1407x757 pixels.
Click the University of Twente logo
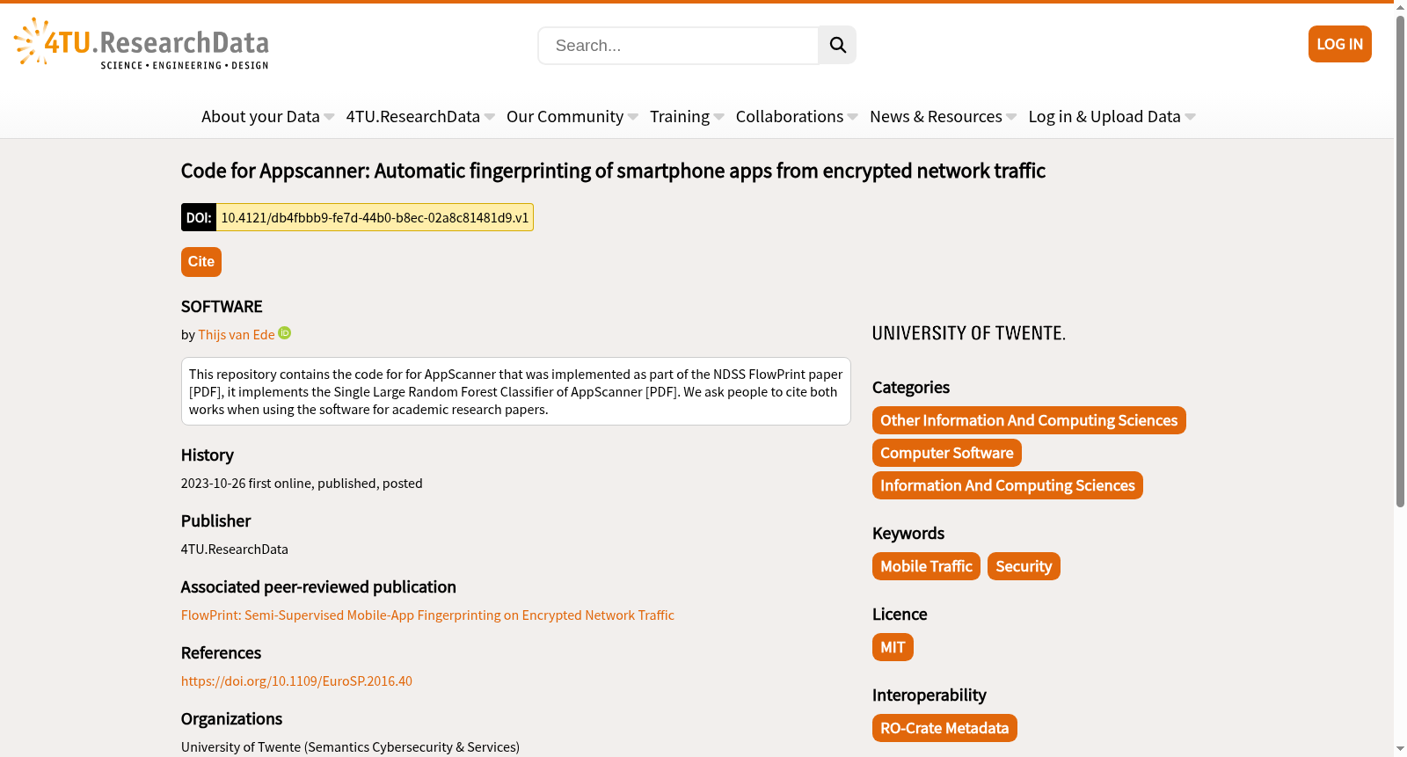(968, 333)
